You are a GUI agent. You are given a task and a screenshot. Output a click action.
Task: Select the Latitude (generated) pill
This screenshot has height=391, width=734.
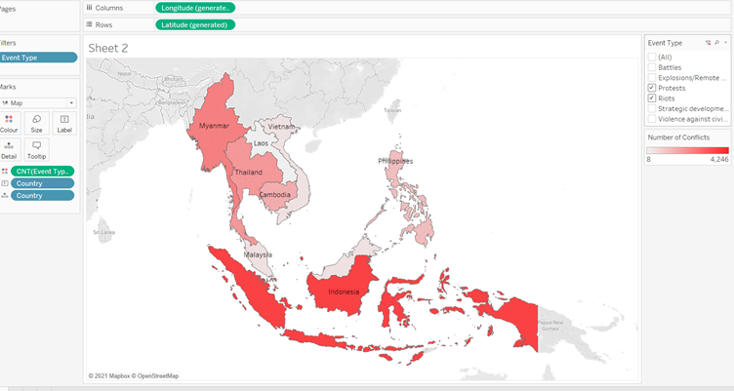(x=195, y=24)
